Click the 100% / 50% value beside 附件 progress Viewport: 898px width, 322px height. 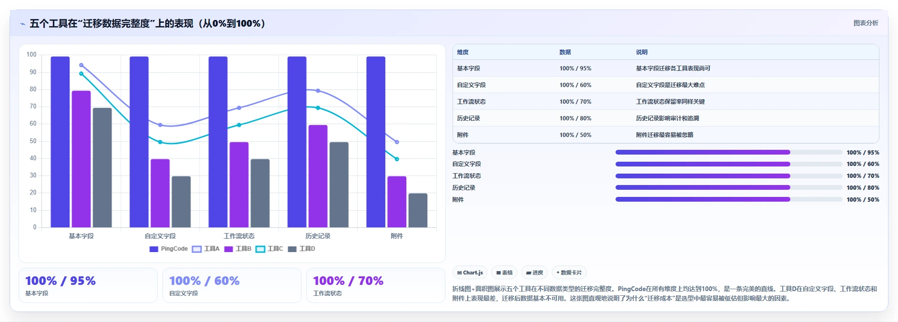pyautogui.click(x=863, y=200)
